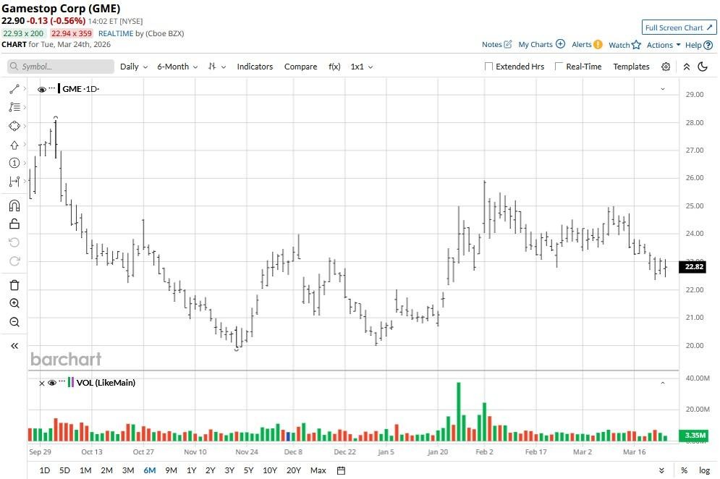Click the 22.82 current price label
Image resolution: width=720 pixels, height=479 pixels.
tap(694, 267)
